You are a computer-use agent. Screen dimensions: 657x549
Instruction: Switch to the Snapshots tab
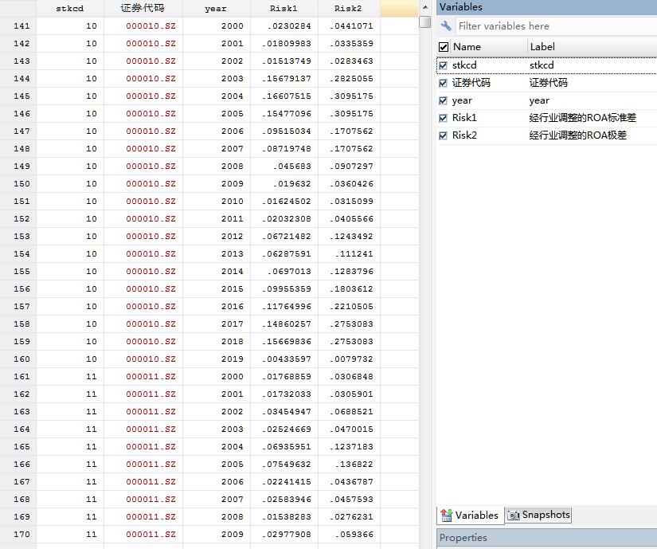[x=538, y=515]
